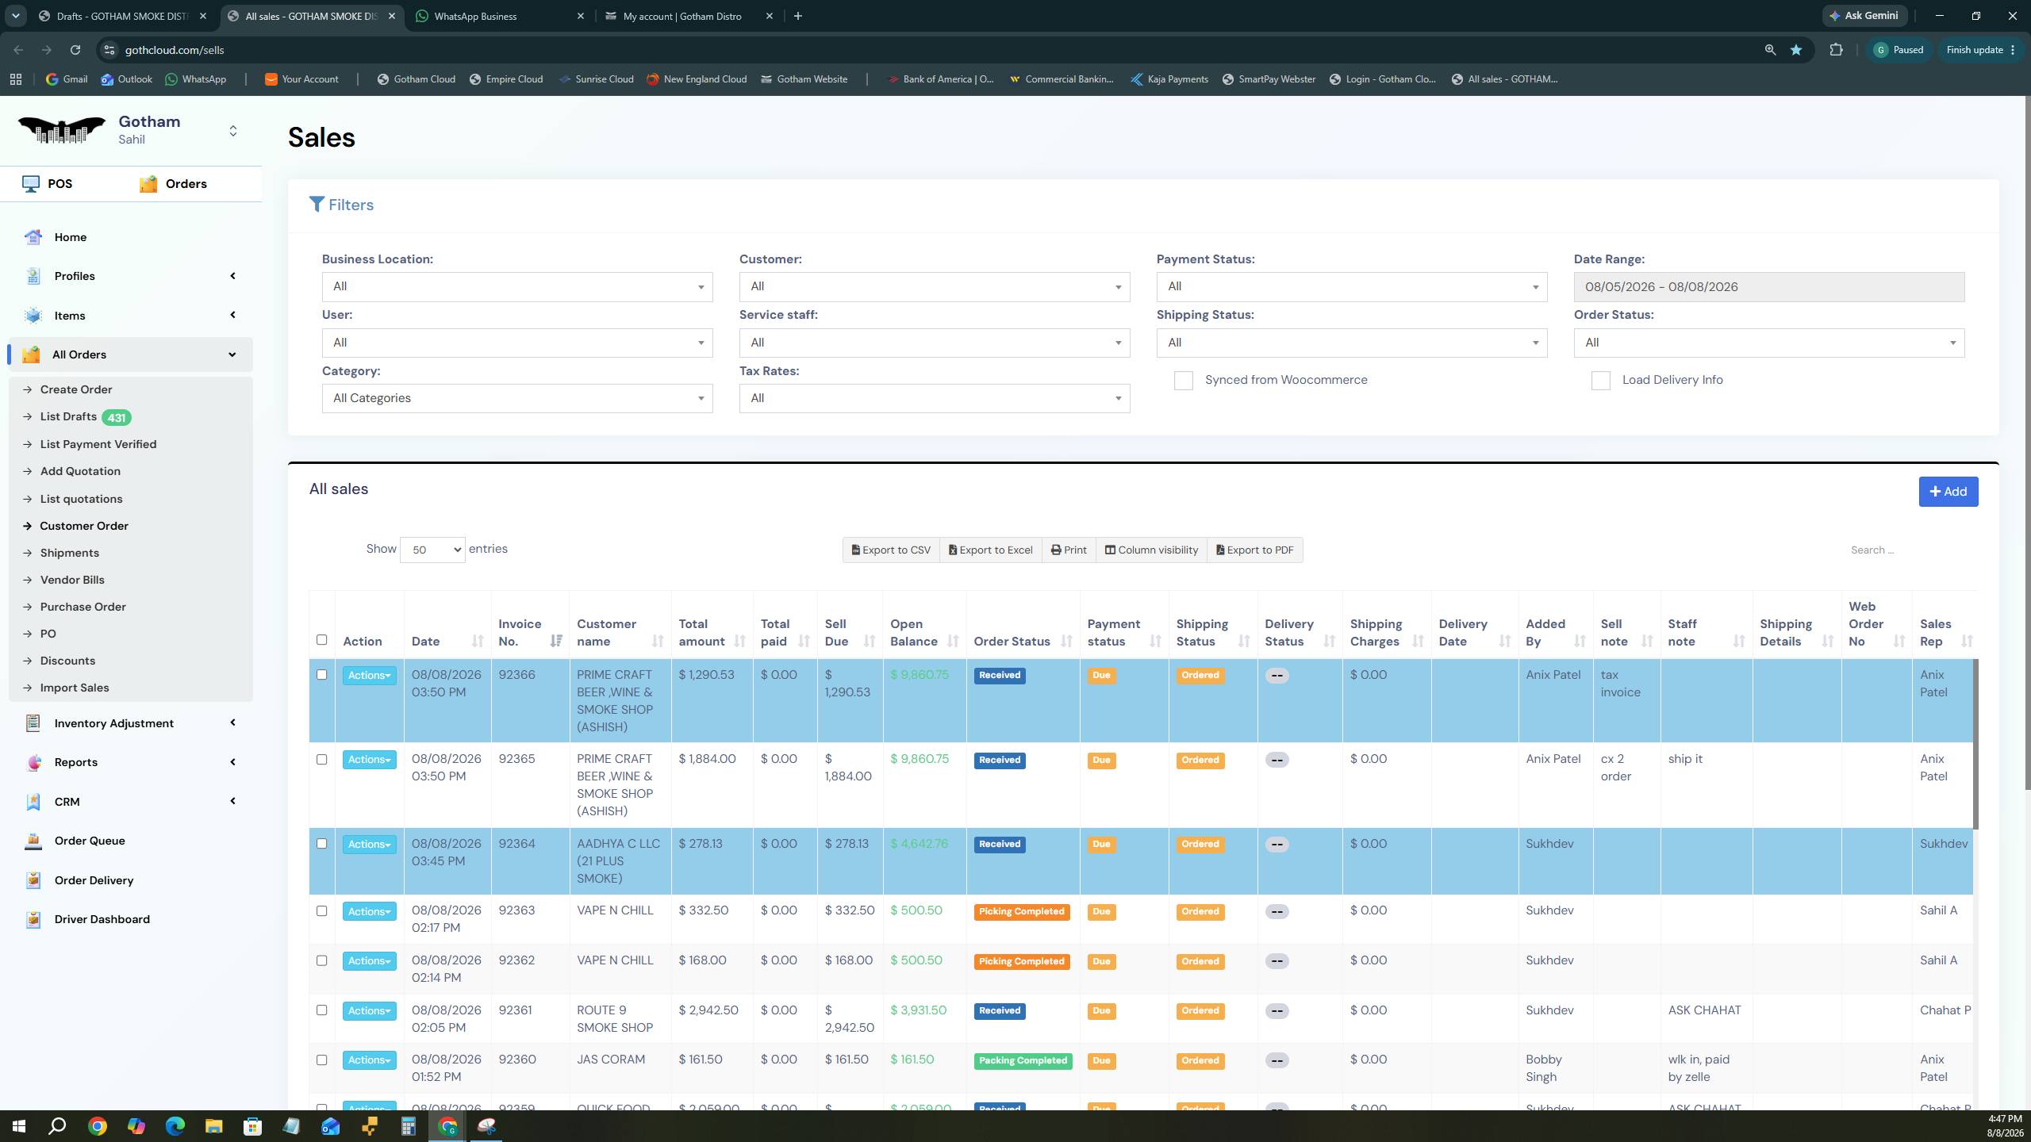Open List Drafts in the sidebar menu
Image resolution: width=2031 pixels, height=1142 pixels.
click(68, 416)
